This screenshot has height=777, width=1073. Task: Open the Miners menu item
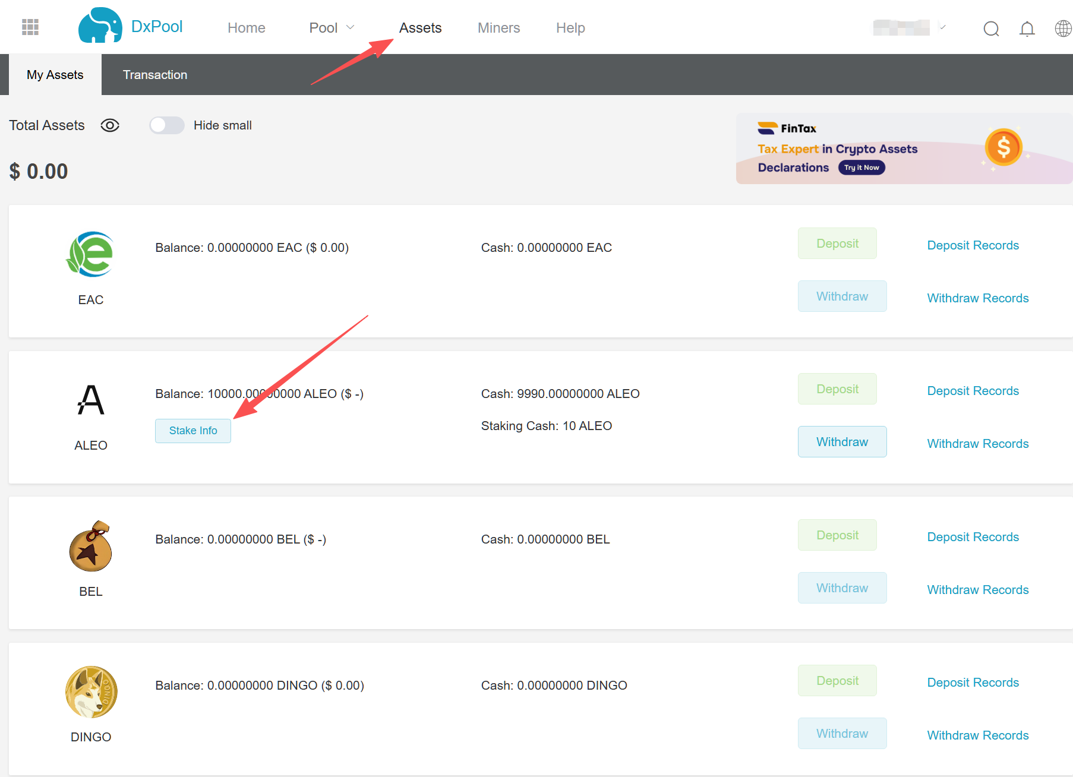click(x=498, y=28)
